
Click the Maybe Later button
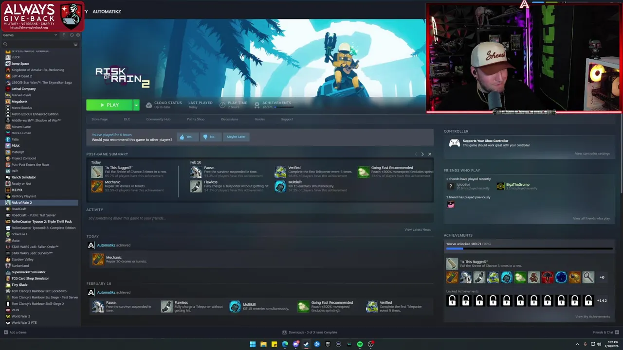pyautogui.click(x=236, y=137)
